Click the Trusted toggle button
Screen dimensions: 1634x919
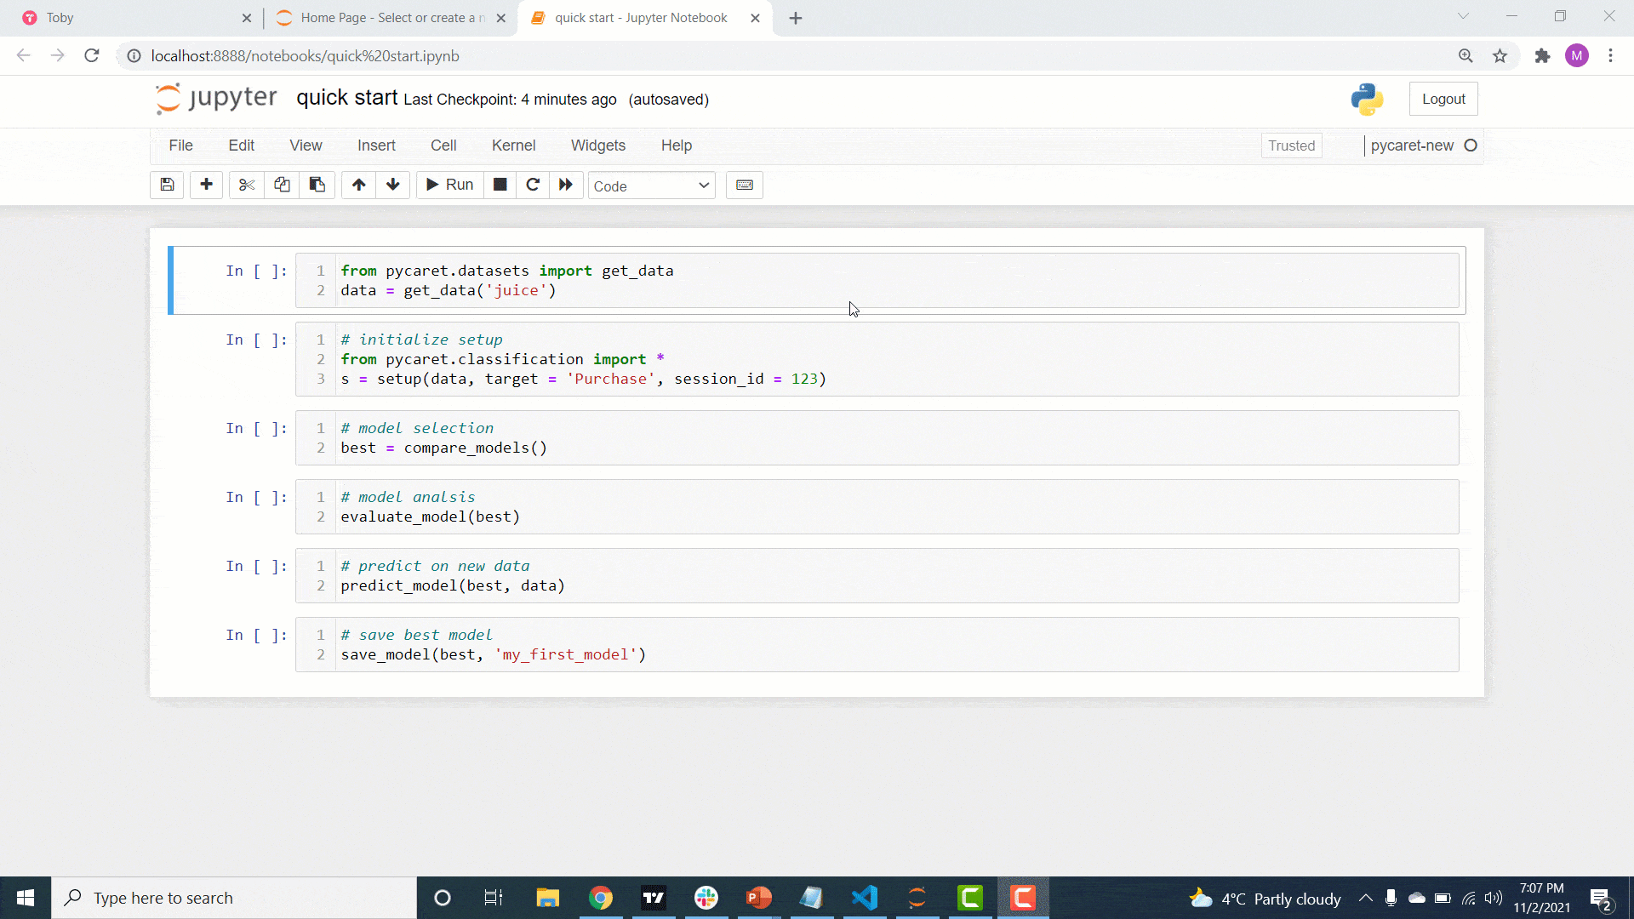click(x=1292, y=144)
